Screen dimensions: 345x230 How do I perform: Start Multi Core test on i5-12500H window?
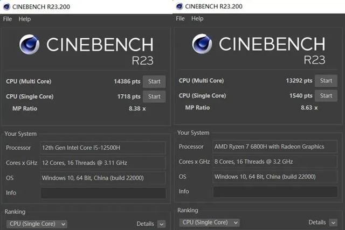click(x=154, y=81)
